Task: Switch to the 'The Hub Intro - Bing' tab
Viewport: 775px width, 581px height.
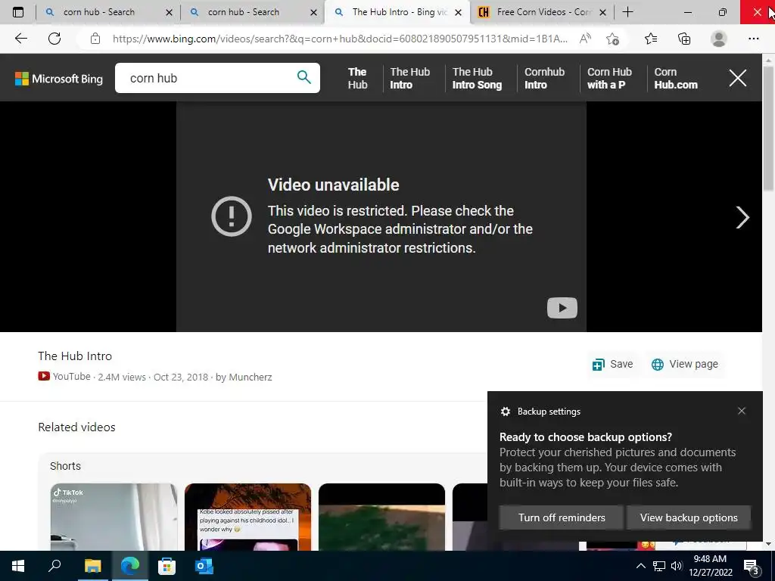Action: pyautogui.click(x=399, y=12)
